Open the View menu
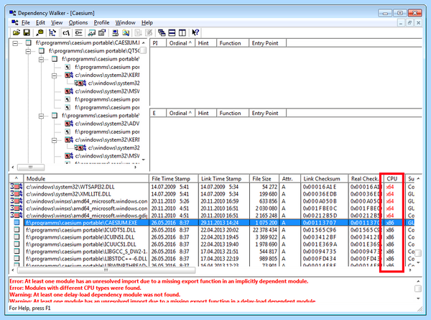431x320 pixels. pyautogui.click(x=57, y=22)
